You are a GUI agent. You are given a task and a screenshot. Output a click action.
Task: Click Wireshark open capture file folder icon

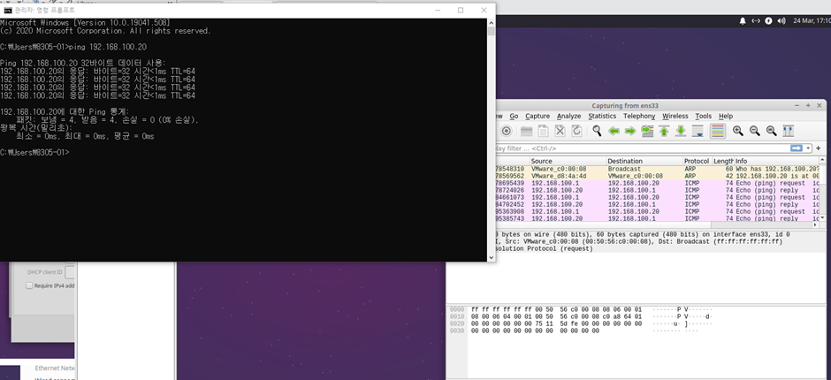[526, 131]
